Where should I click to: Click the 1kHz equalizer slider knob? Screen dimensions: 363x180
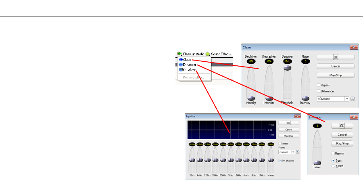(x=231, y=160)
